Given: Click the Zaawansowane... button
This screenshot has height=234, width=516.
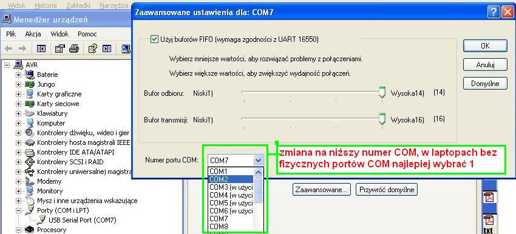Looking at the screenshot, I should tap(322, 190).
